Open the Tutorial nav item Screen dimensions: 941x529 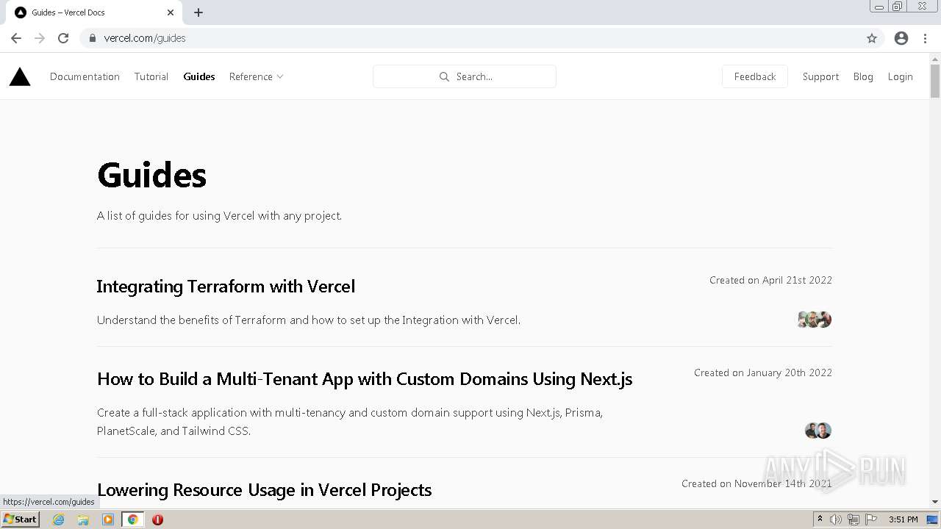click(151, 76)
